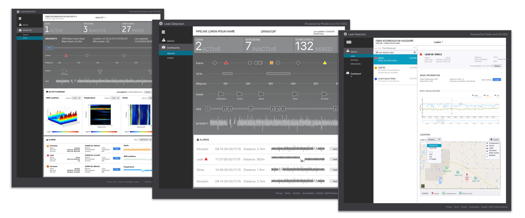The image size is (525, 218).
Task: Click the Dismiss button for leak 99812
Action: tap(497, 67)
